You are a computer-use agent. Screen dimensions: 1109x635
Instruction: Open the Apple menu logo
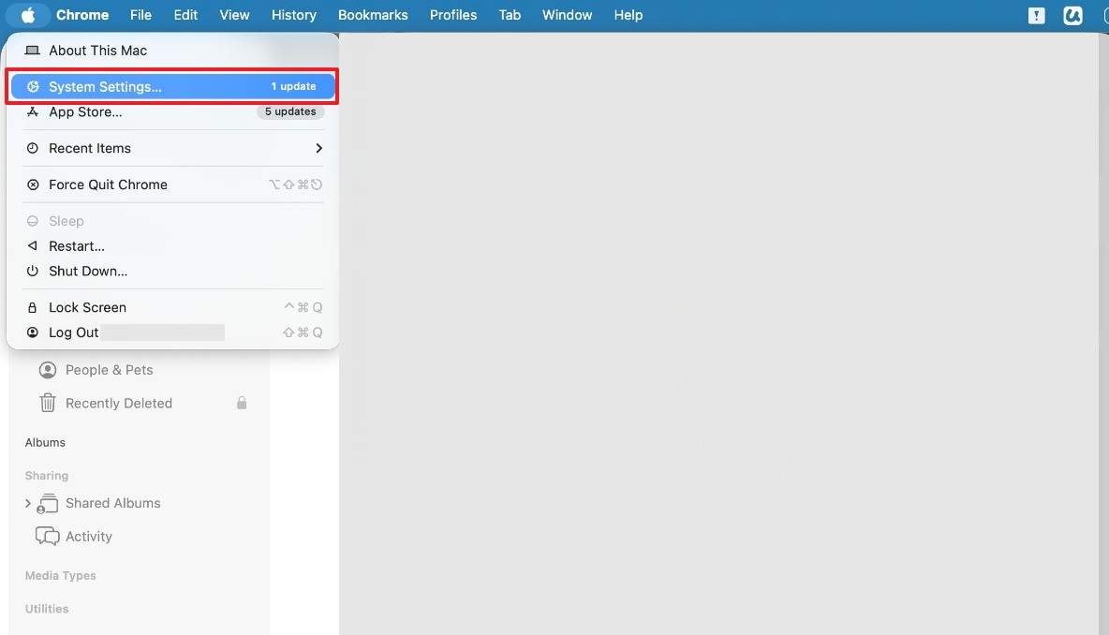click(x=27, y=15)
